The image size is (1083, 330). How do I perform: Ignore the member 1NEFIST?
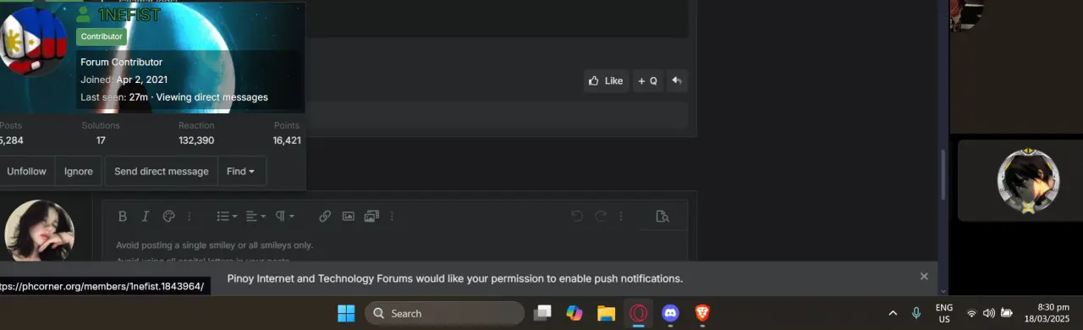[79, 171]
